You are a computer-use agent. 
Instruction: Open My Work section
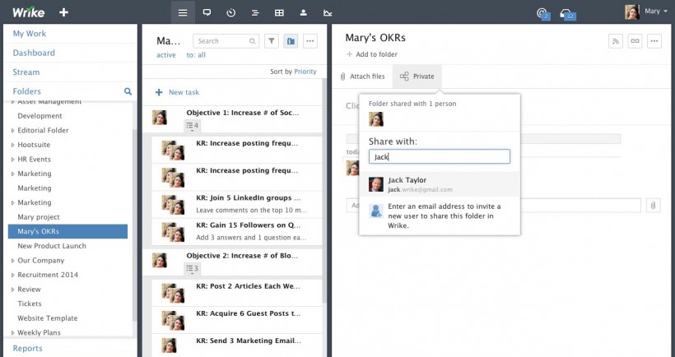click(30, 34)
